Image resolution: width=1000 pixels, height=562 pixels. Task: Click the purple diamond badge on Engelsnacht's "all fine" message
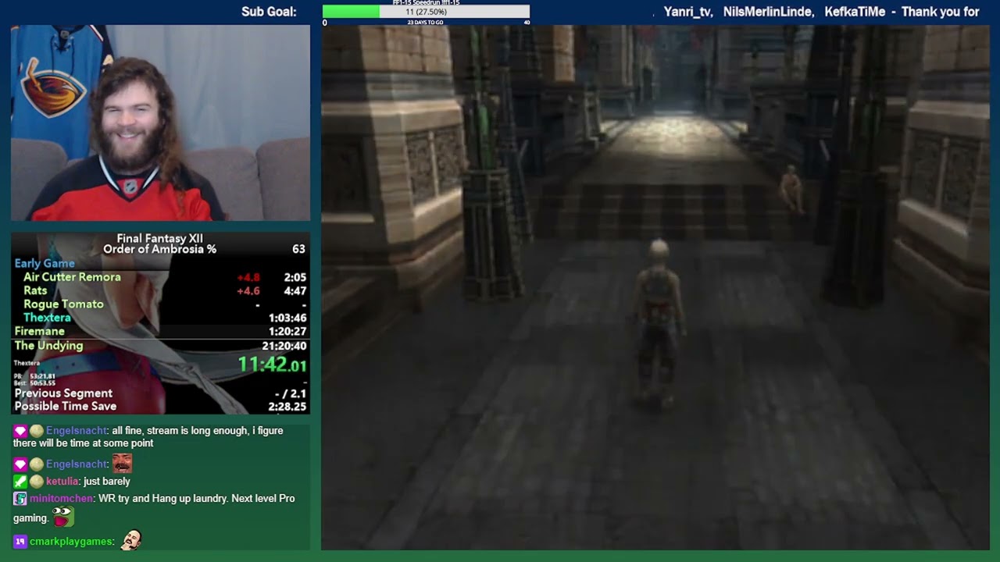coord(20,431)
